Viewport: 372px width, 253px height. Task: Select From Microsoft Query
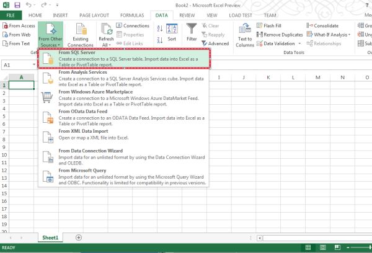[x=123, y=177]
